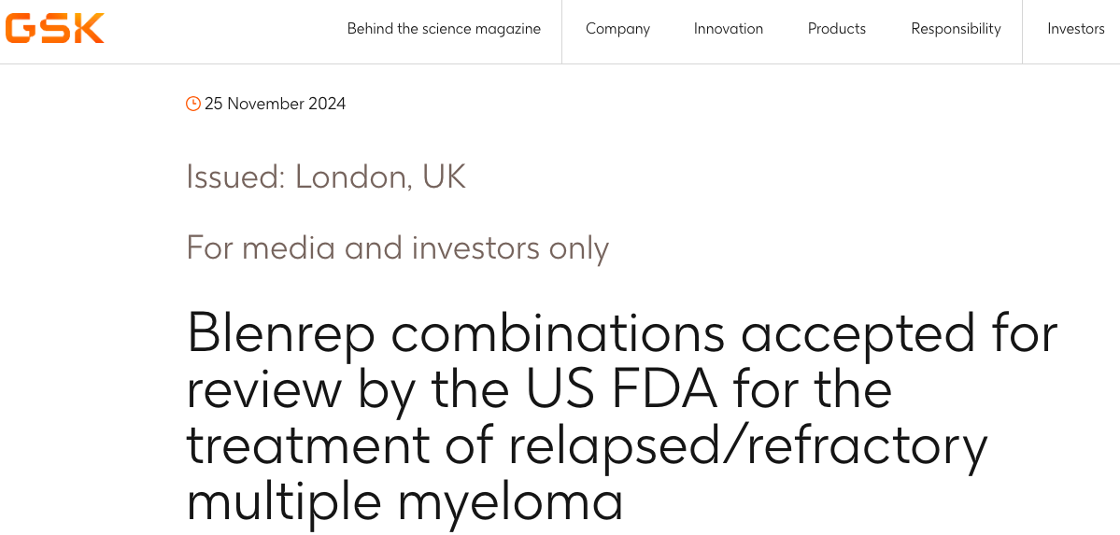Click the For media and investors only text
Image resolution: width=1120 pixels, height=535 pixels.
click(398, 248)
